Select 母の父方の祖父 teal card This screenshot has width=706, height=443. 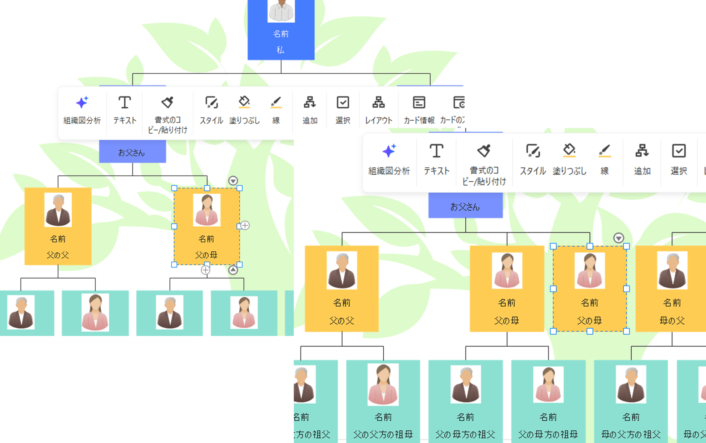pos(631,402)
